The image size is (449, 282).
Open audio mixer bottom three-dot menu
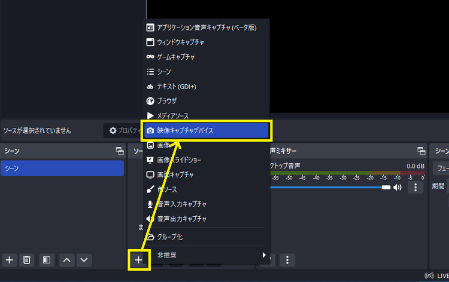pos(287,260)
